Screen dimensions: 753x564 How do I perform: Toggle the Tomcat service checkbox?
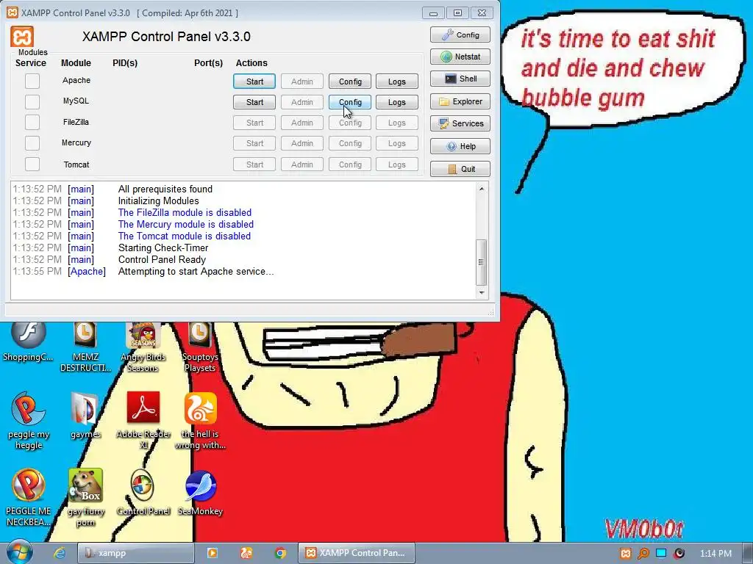pos(32,164)
